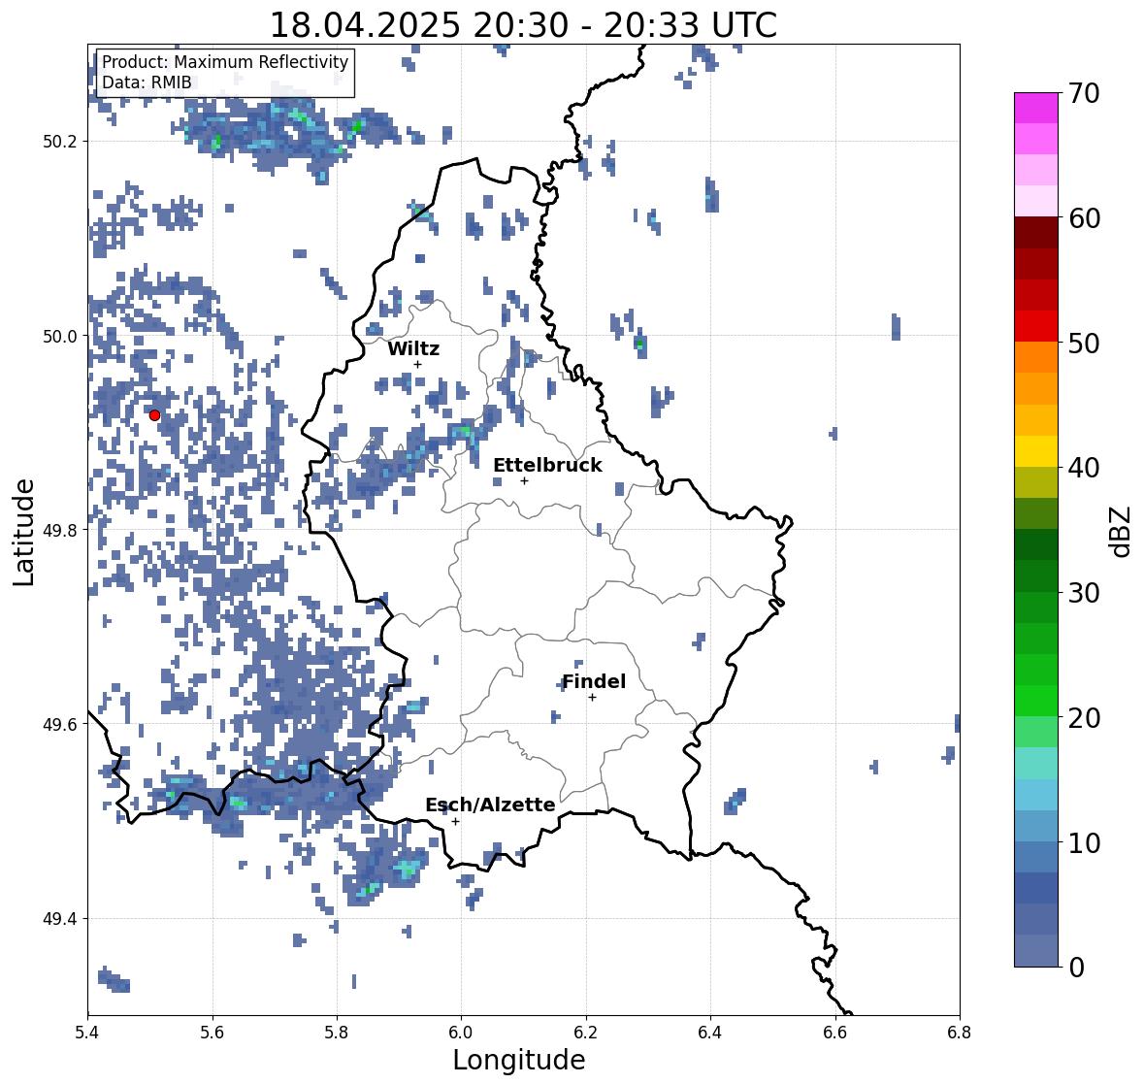Click the latitude tick label 50.2

coord(60,142)
